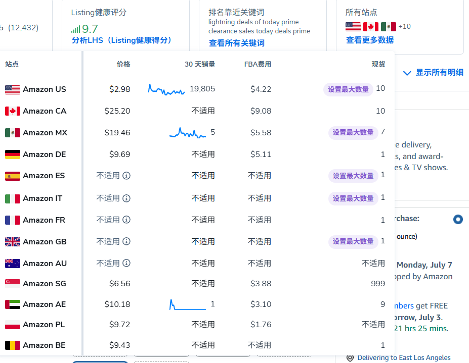Click info icon in Amazon ES price

(x=126, y=176)
